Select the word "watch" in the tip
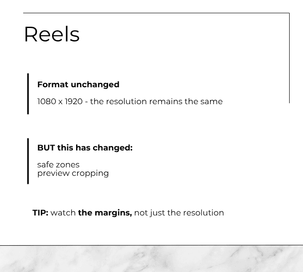Screen dimensions: 303x272 63,213
